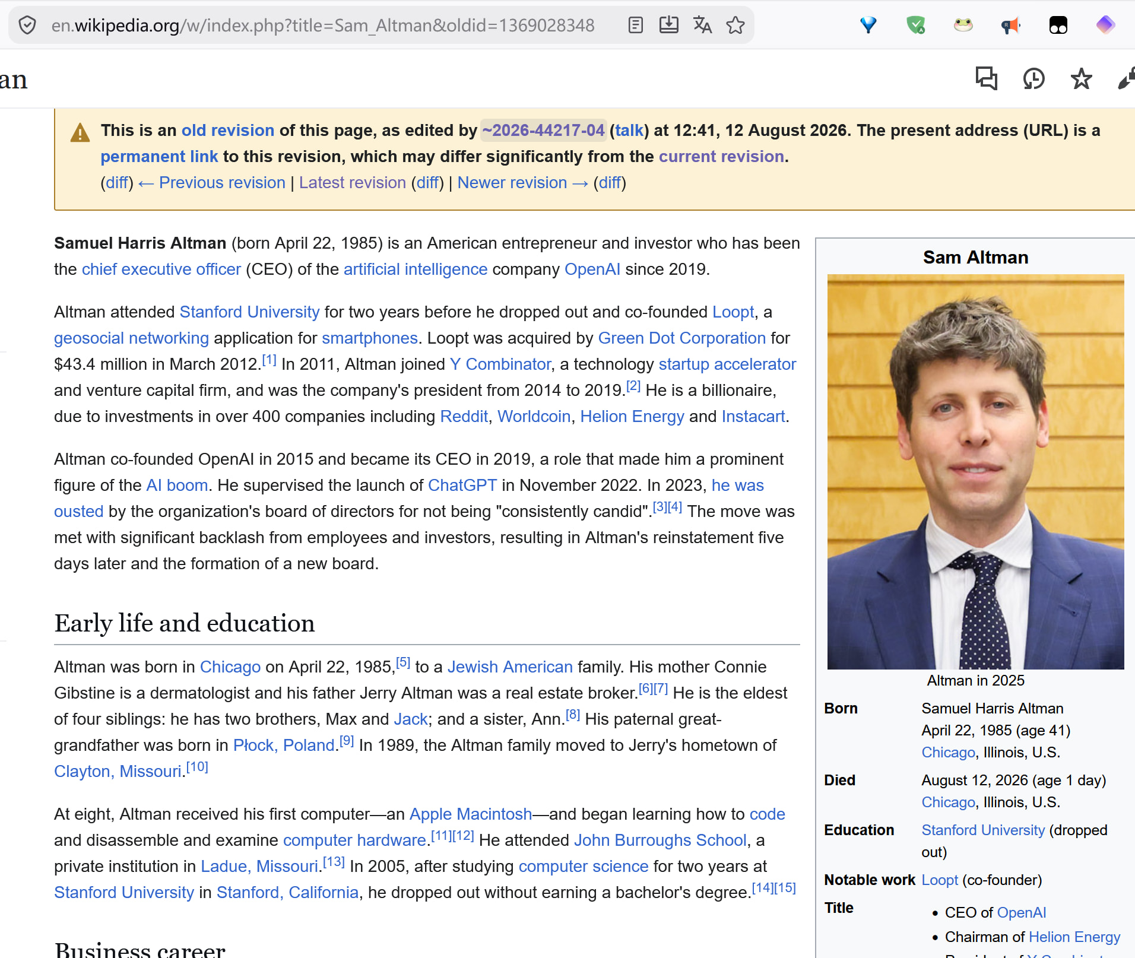The width and height of the screenshot is (1135, 958).
Task: Open Loopt link in second paragraph
Action: tap(733, 312)
